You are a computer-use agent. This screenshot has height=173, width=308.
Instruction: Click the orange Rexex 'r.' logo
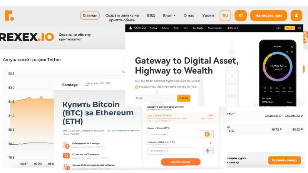[x=9, y=15]
